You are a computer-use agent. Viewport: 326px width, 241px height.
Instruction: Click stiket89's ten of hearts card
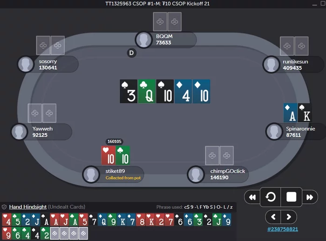pyautogui.click(x=108, y=155)
